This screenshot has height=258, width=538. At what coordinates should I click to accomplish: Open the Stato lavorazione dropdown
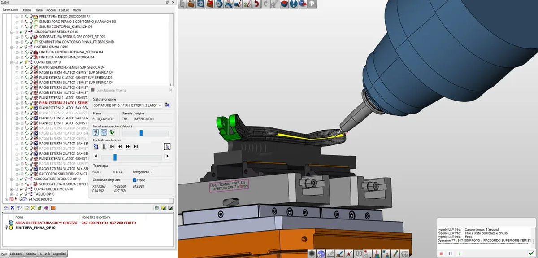click(x=160, y=105)
